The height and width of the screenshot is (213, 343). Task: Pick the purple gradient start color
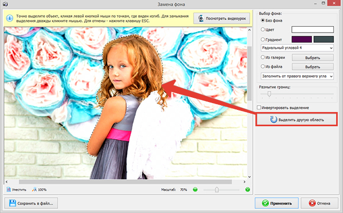tap(302, 39)
